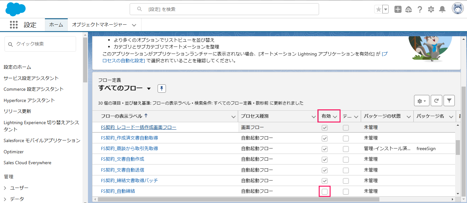Open パッケージ名 column menu chevron
Image resolution: width=467 pixels, height=203 pixels.
451,117
